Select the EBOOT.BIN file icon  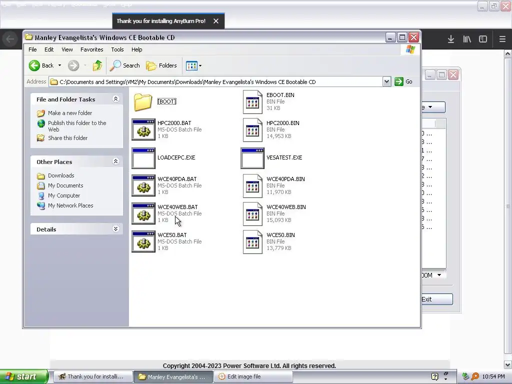point(252,102)
